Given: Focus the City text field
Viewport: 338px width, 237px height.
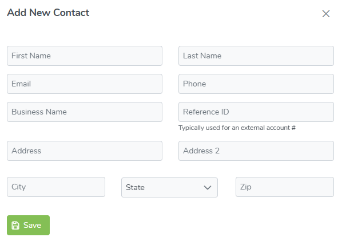Looking at the screenshot, I should (56, 187).
